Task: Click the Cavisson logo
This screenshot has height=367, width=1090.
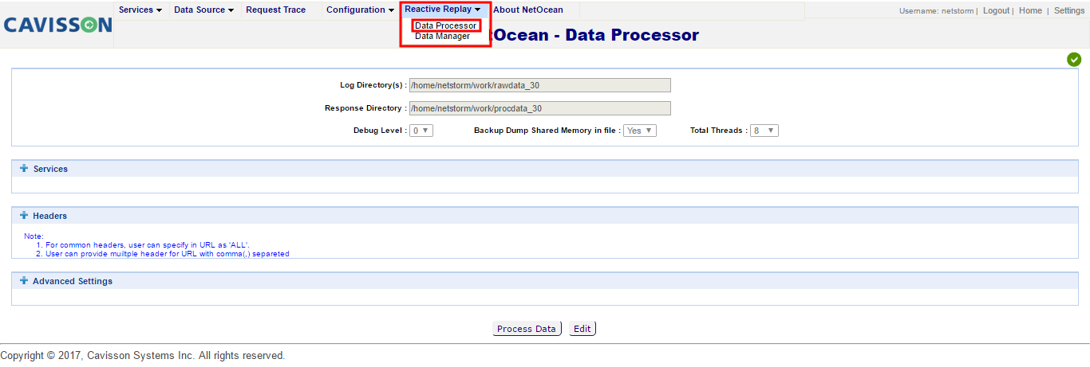Action: click(57, 25)
